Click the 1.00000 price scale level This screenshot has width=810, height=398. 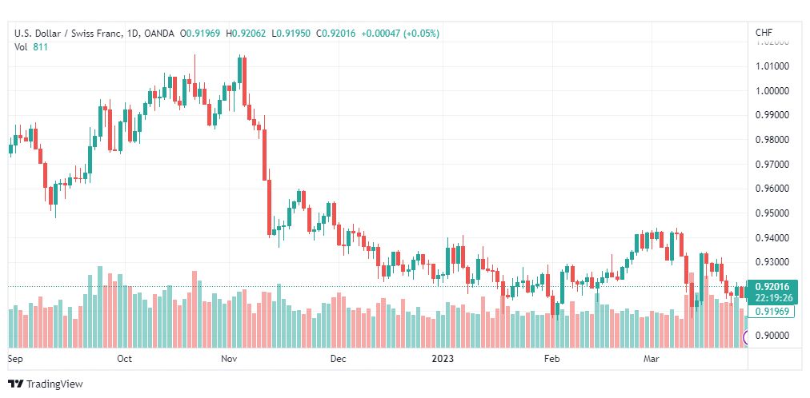[772, 91]
